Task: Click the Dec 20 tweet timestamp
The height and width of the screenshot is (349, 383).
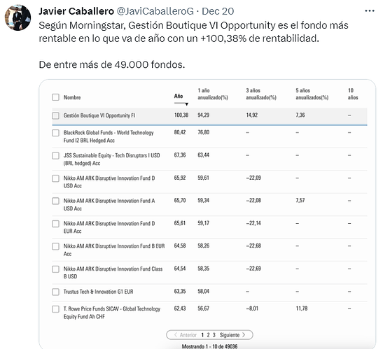Action: pos(218,11)
